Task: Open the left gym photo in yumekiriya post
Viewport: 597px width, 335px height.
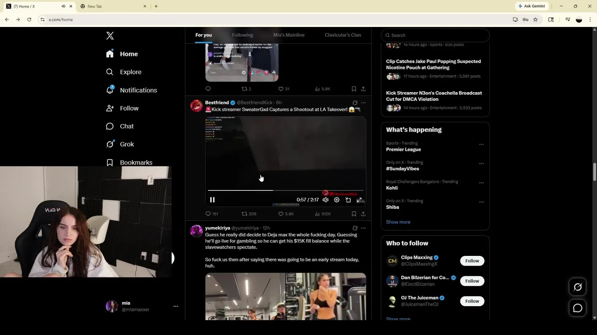Action: 245,296
